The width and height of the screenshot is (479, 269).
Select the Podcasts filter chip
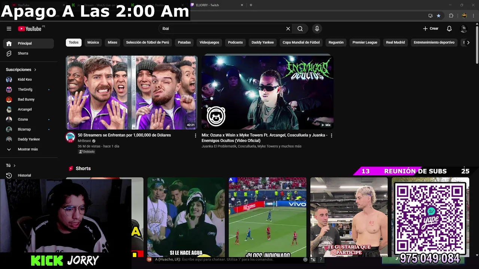235,43
